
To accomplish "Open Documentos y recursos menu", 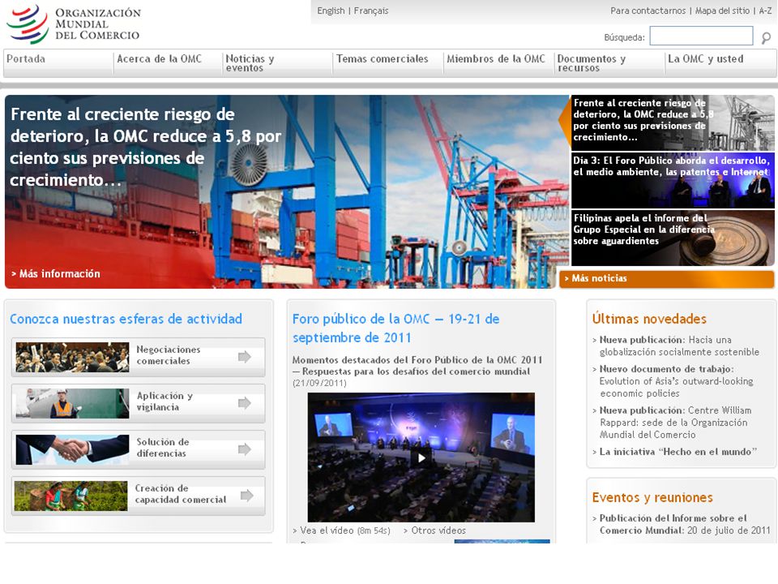I will coord(592,63).
